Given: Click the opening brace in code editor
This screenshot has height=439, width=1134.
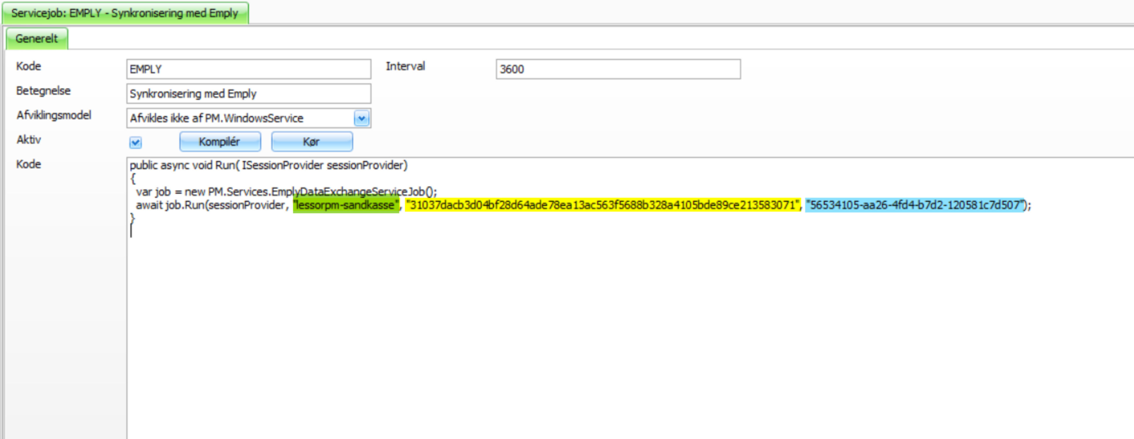Looking at the screenshot, I should click(133, 178).
